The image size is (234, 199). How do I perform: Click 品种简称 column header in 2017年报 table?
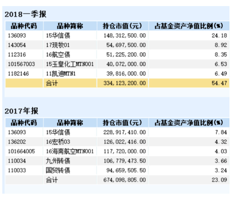tap(70, 122)
